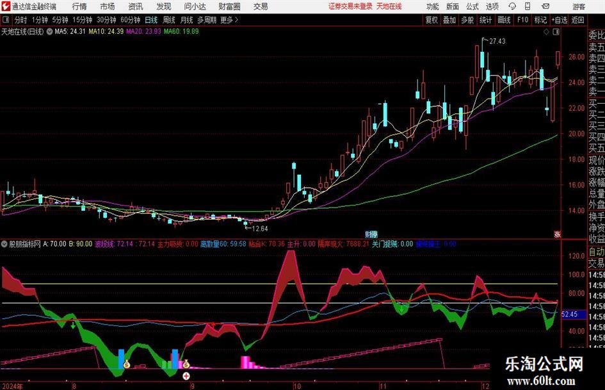This screenshot has height=390, width=605.
Task: Switch to the 5分钟 period tab
Action: [x=60, y=20]
